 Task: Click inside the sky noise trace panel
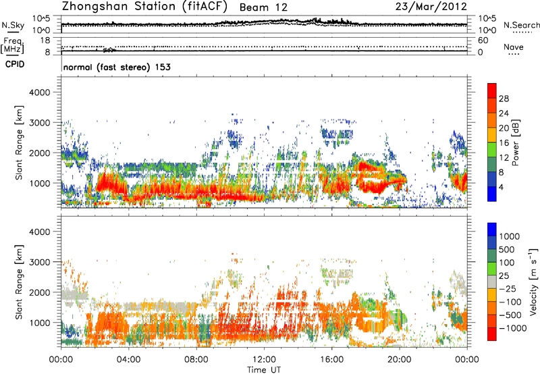(x=264, y=24)
